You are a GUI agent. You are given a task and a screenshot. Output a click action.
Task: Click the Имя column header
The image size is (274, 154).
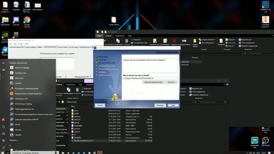tap(73, 107)
